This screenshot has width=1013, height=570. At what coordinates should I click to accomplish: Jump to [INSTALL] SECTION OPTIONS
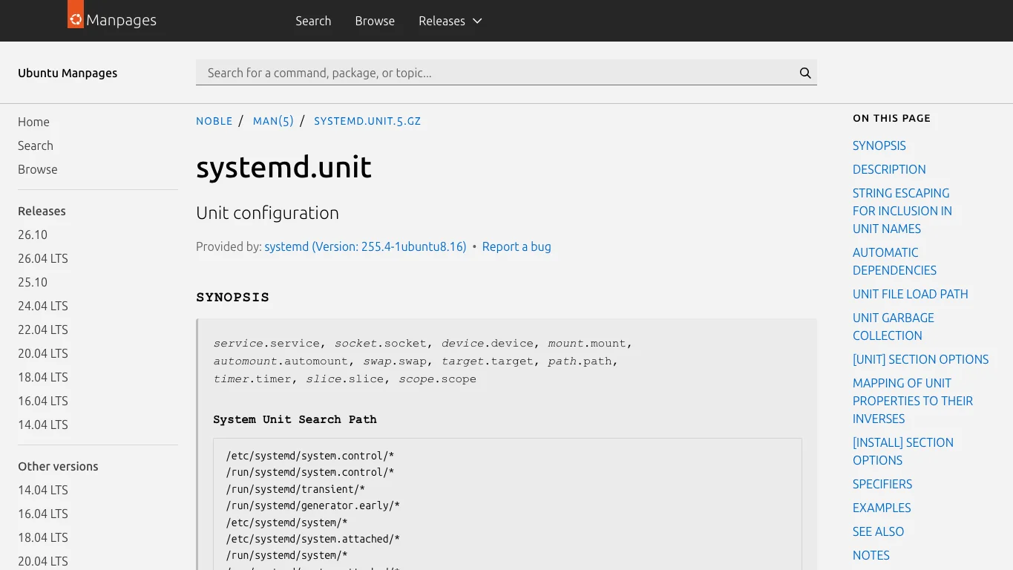(x=903, y=451)
